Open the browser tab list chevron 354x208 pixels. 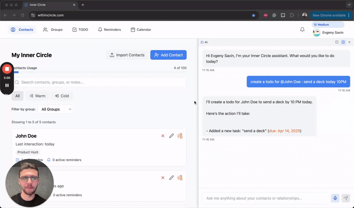click(349, 5)
